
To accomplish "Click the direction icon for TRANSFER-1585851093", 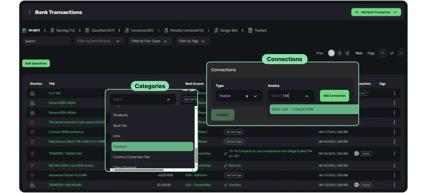I will 32,154.
